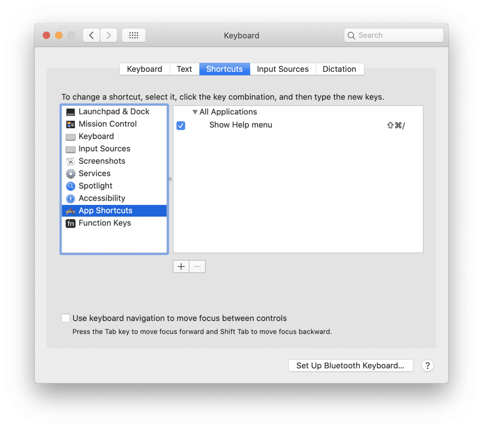483x429 pixels.
Task: Open the Dictation tab
Action: pyautogui.click(x=340, y=69)
